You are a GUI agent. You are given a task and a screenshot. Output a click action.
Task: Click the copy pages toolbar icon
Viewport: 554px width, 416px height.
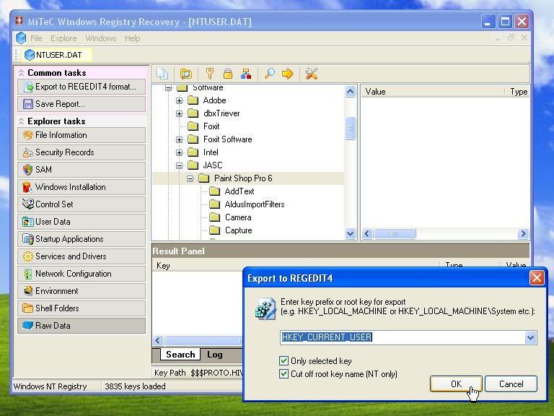pos(162,74)
